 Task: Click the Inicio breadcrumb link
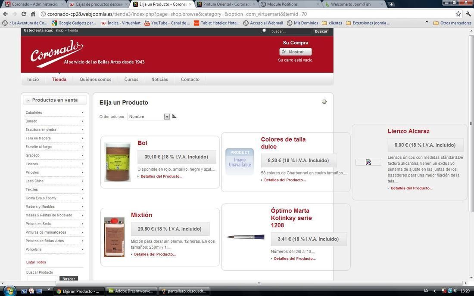pyautogui.click(x=59, y=31)
